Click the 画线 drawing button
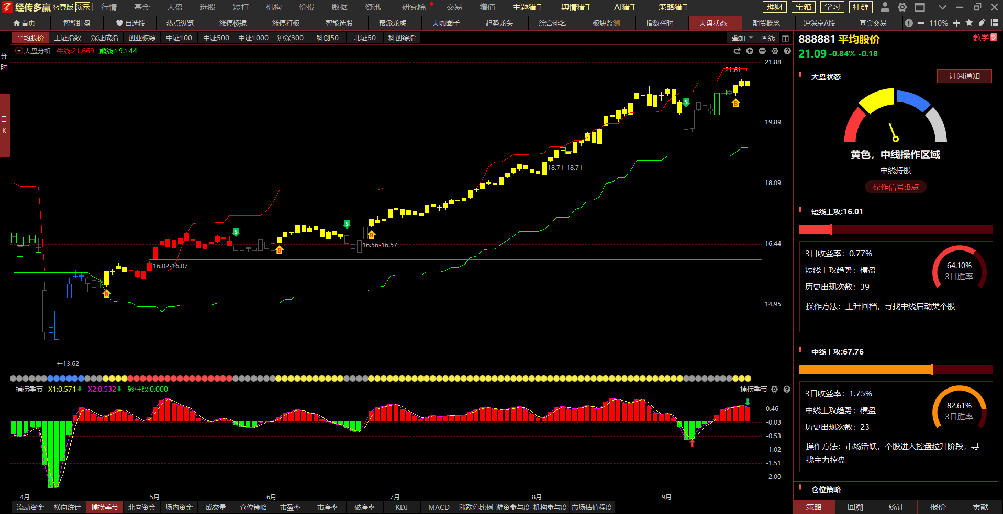The width and height of the screenshot is (1003, 514). pos(768,38)
